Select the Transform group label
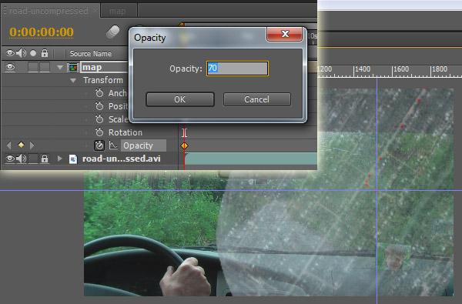This screenshot has height=304, width=462. pos(103,80)
